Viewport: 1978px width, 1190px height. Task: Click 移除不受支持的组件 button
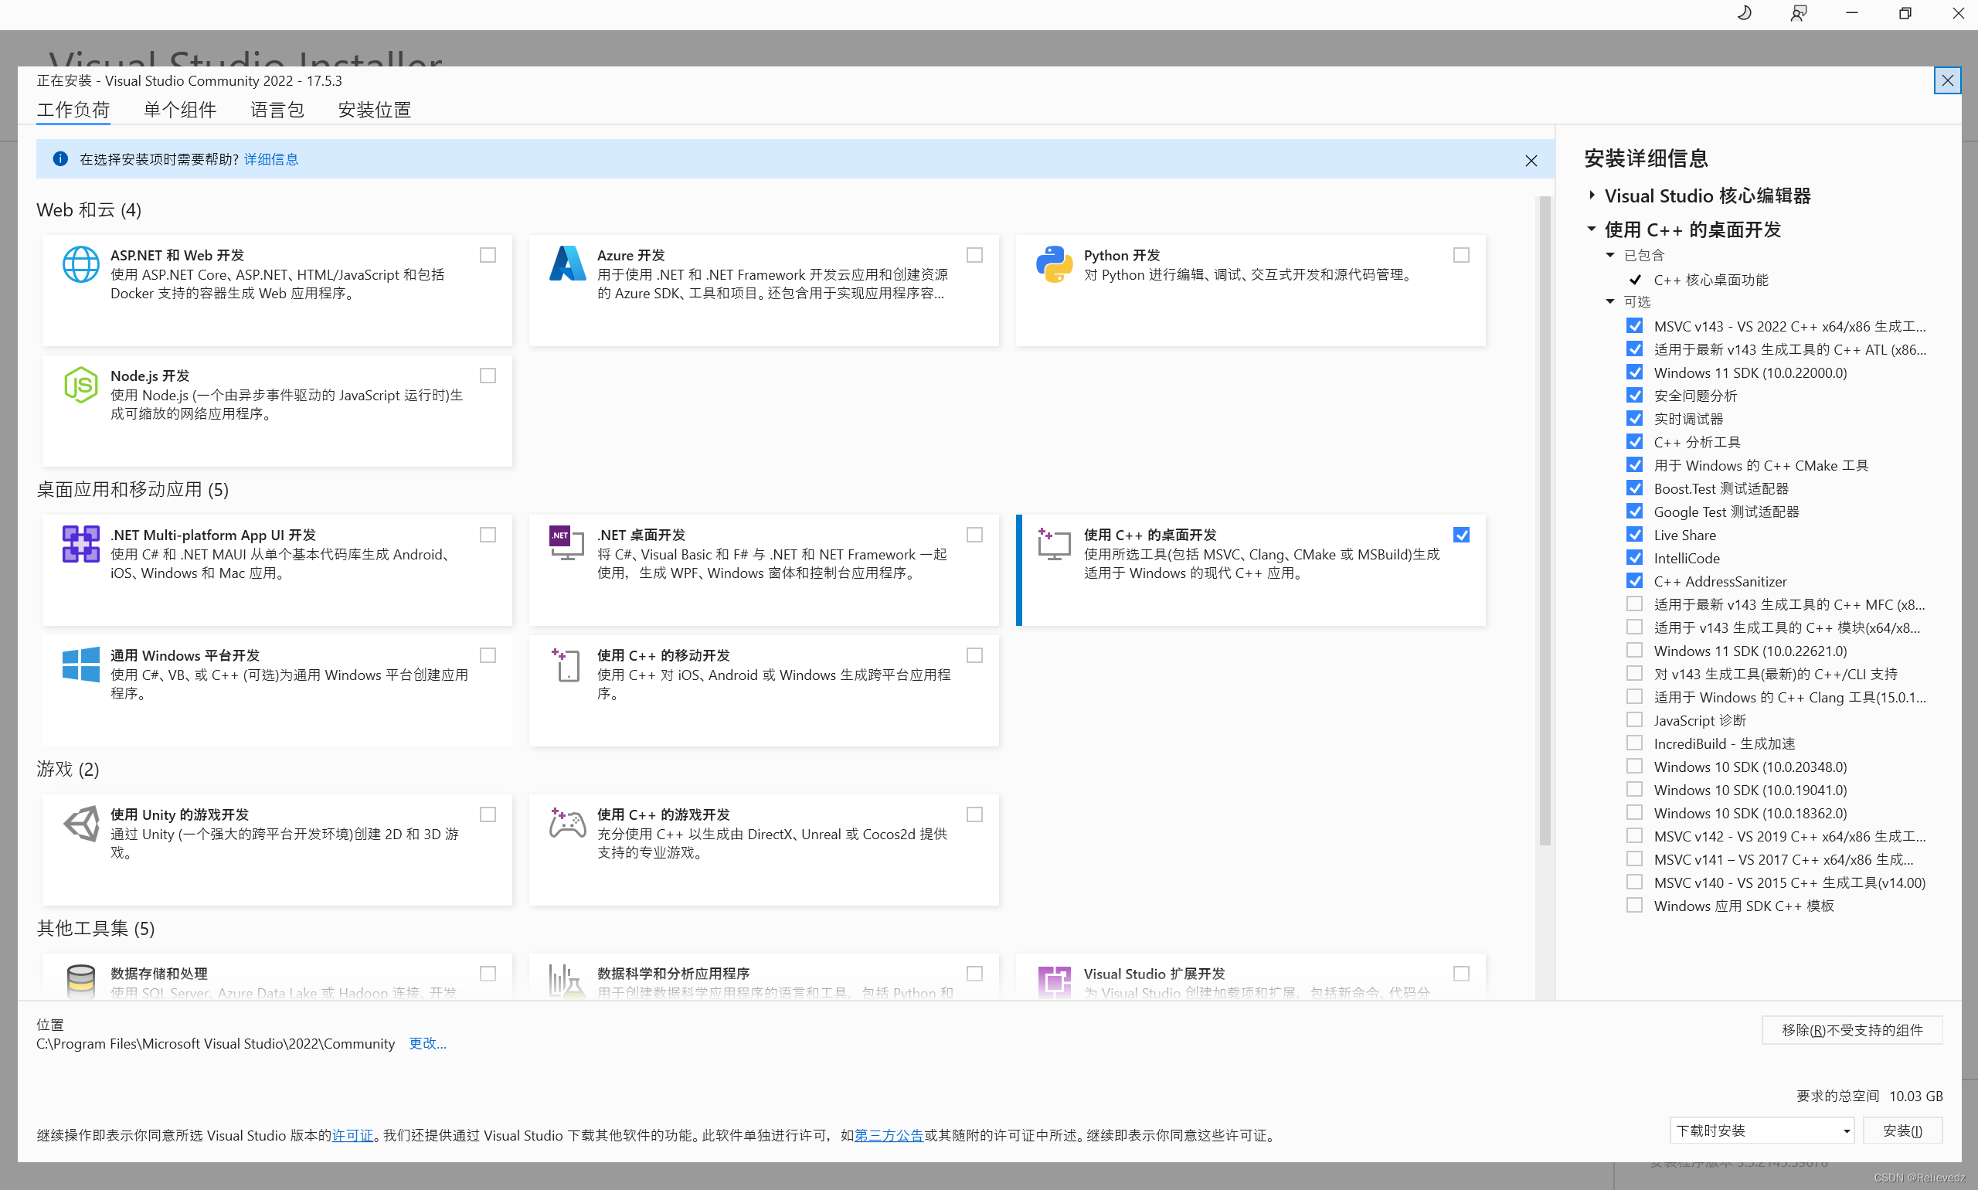1851,1030
